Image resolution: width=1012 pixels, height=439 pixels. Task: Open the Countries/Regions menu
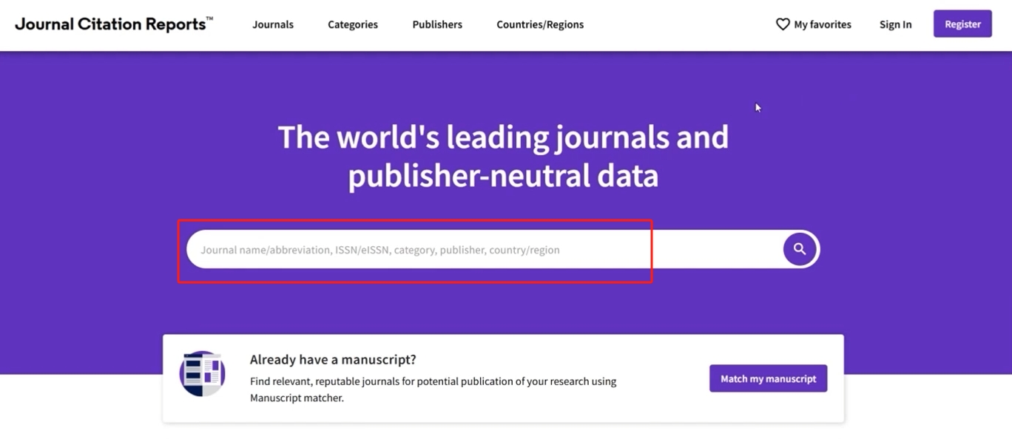coord(540,24)
